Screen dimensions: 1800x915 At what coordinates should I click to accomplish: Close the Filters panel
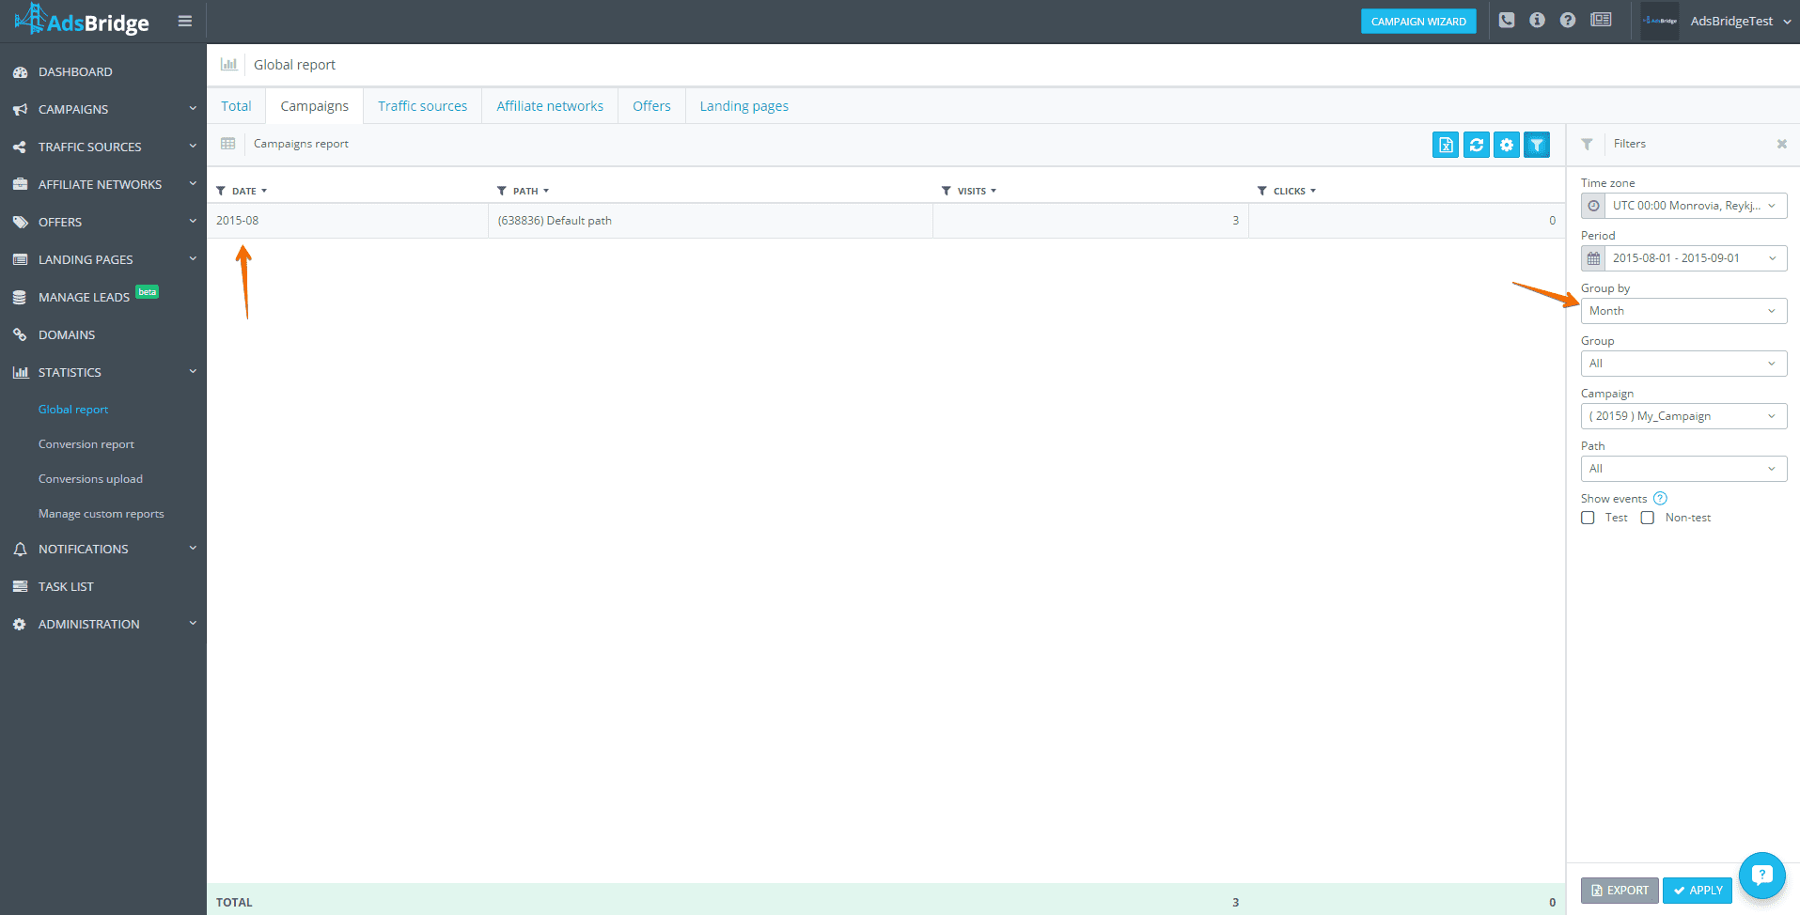(1781, 144)
